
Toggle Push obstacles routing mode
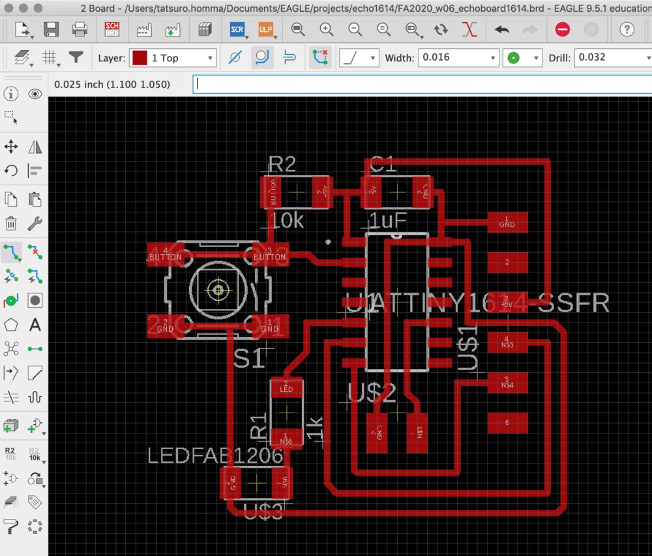pos(289,57)
